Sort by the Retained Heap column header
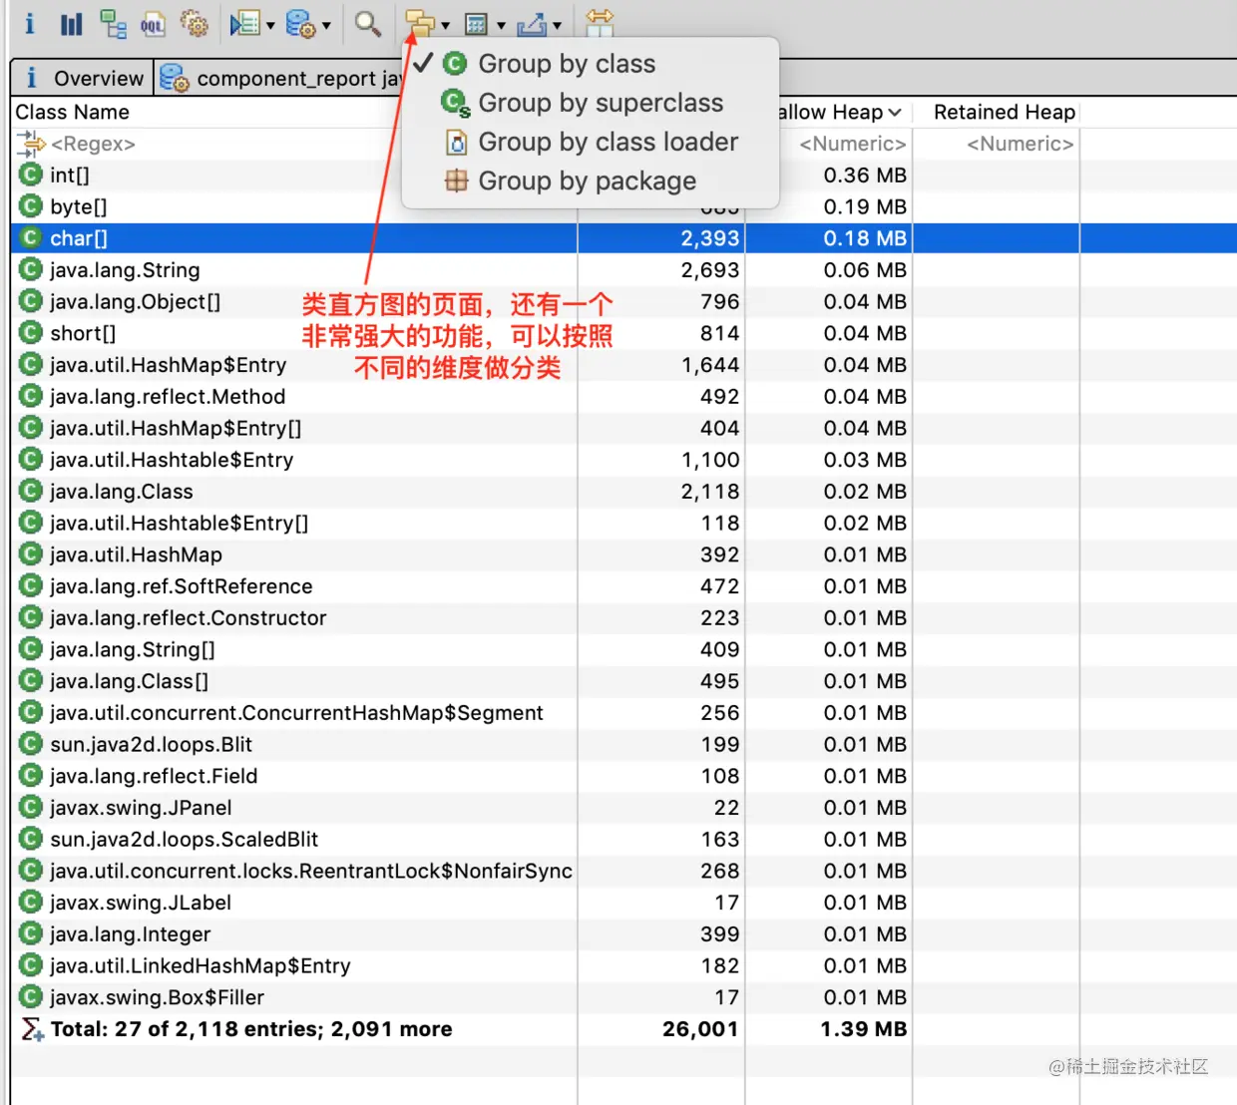The image size is (1237, 1105). pos(1004,112)
